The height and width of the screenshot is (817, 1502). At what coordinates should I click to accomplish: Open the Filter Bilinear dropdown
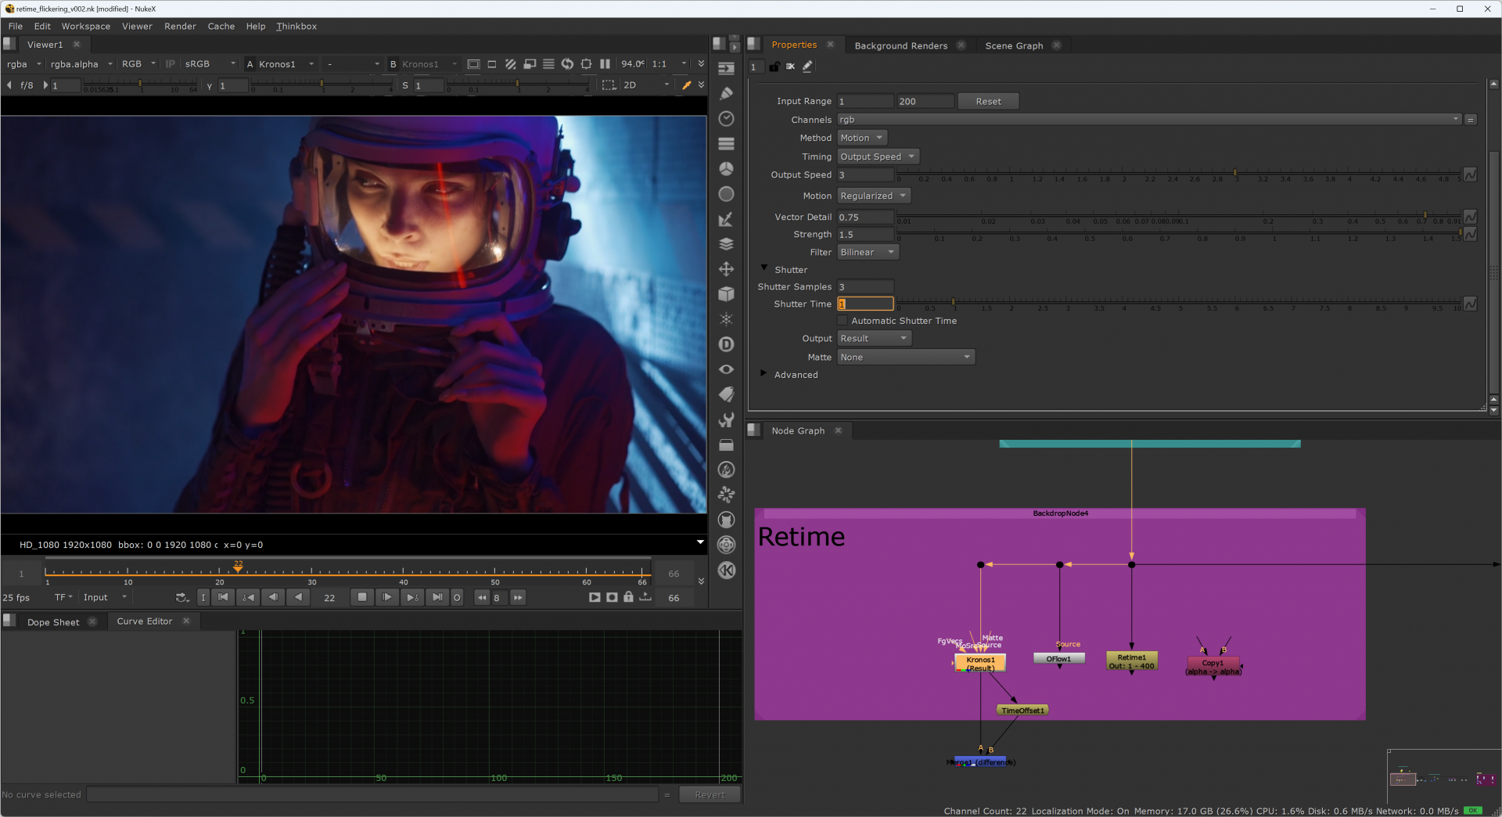pyautogui.click(x=867, y=252)
